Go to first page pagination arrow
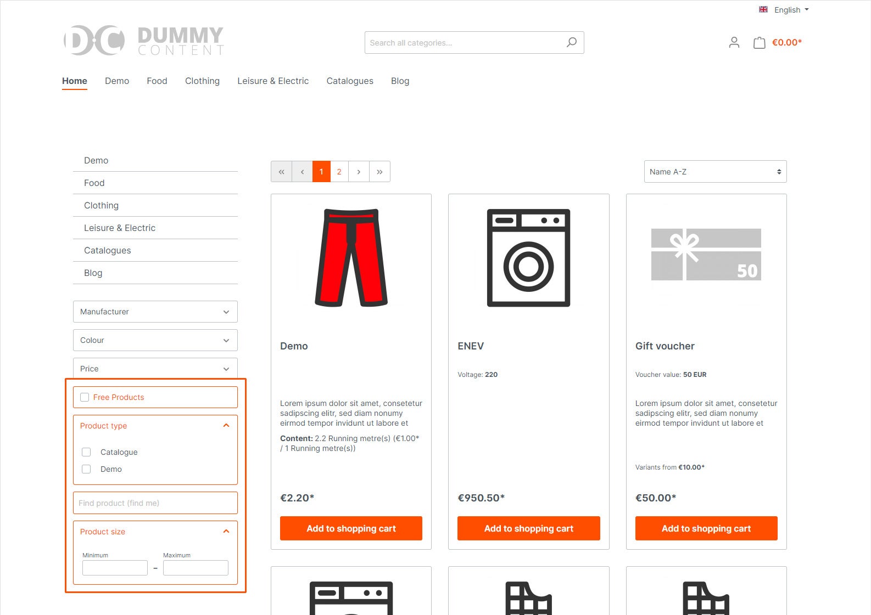 [281, 172]
